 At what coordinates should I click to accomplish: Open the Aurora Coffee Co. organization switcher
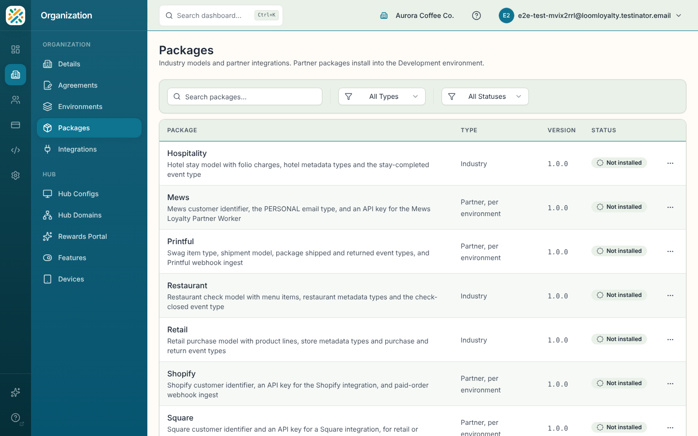tap(417, 16)
